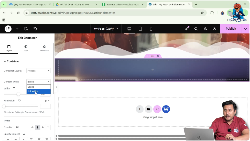Viewport: 250px width, 141px height.
Task: Click Min Height responsive device icon
Action: 19,101
